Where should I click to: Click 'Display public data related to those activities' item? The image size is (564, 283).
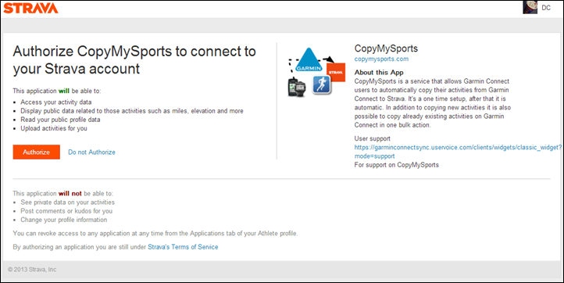tap(132, 111)
